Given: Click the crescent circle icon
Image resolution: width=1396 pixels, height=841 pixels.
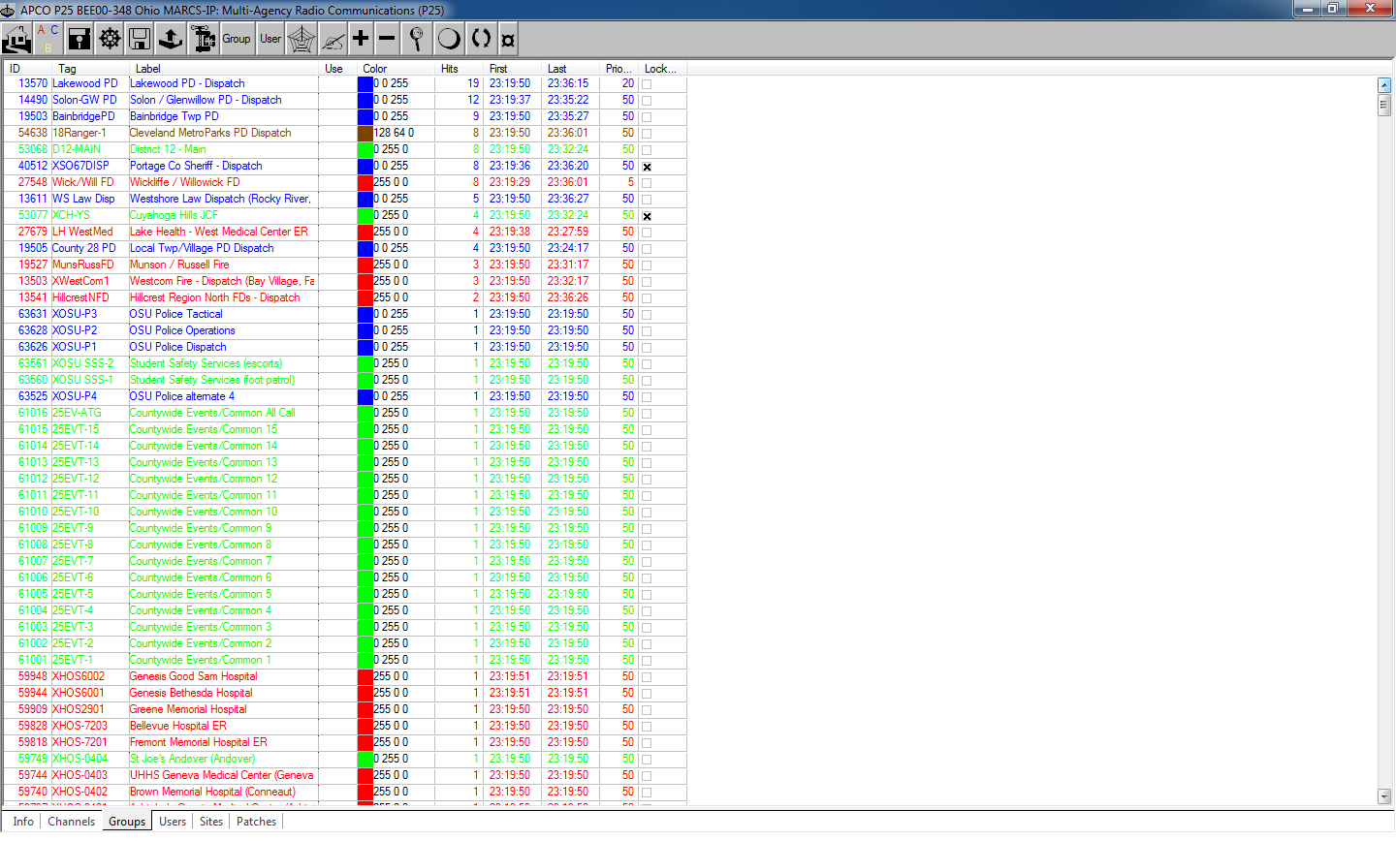Looking at the screenshot, I should click(449, 39).
